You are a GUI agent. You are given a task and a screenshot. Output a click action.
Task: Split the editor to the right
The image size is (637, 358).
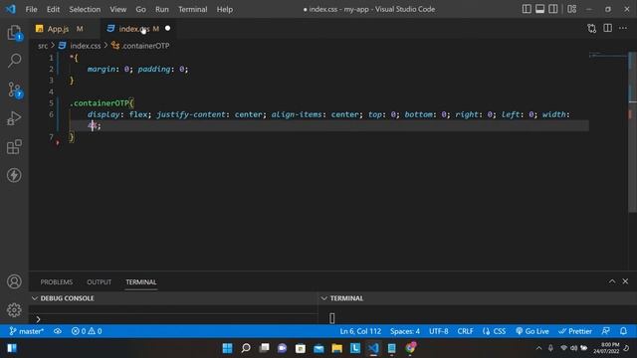coord(608,28)
